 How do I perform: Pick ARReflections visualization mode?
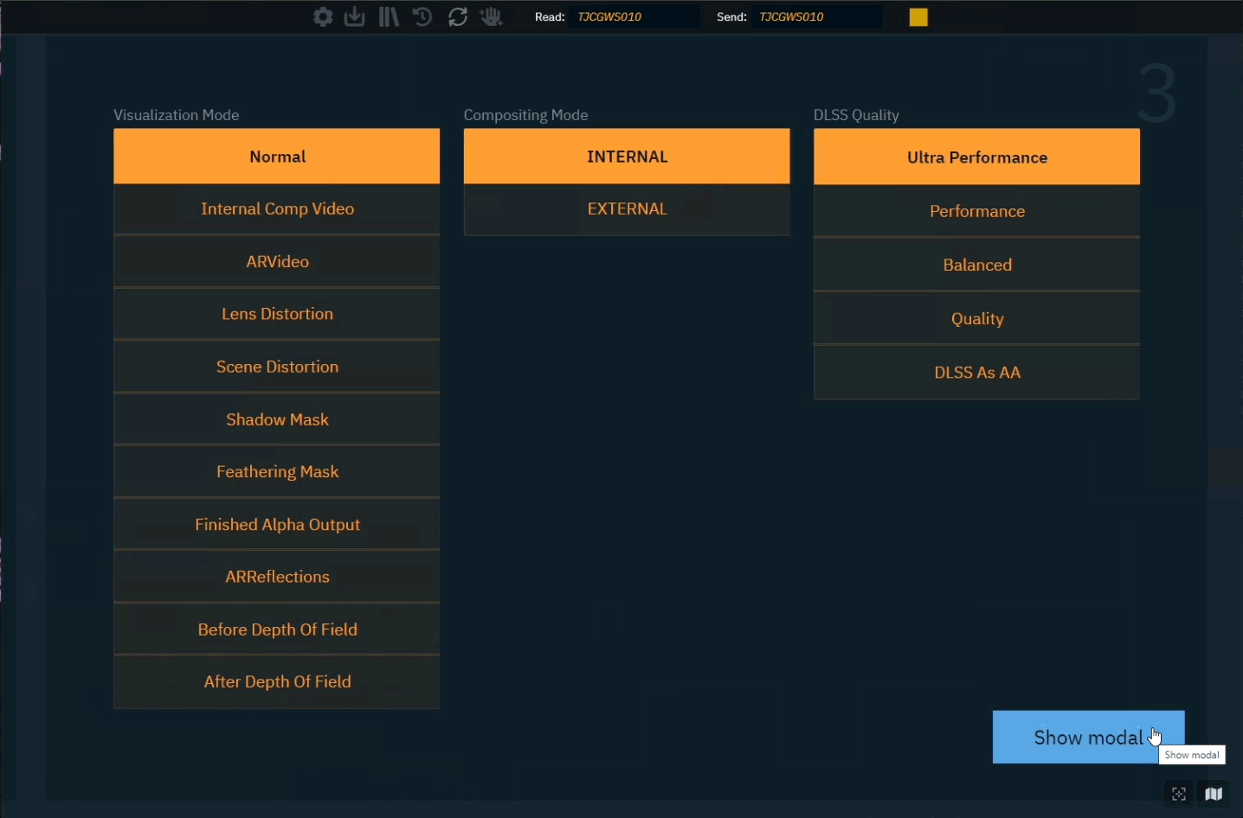(277, 577)
